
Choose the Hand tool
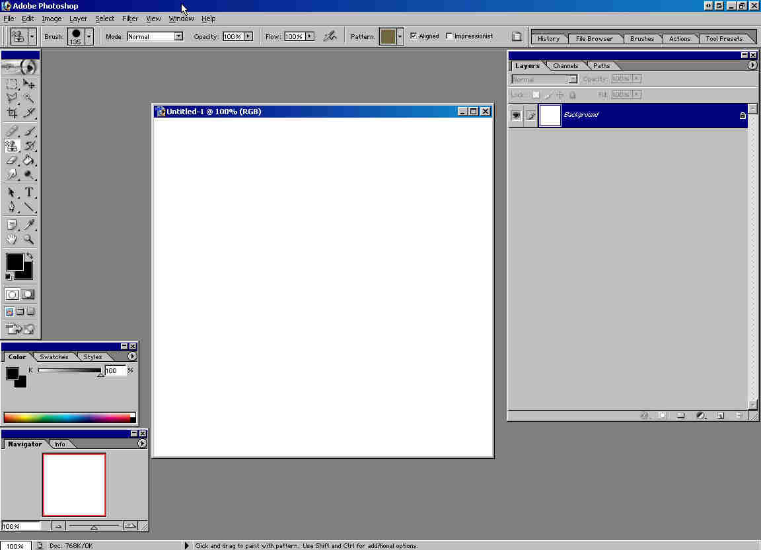12,240
